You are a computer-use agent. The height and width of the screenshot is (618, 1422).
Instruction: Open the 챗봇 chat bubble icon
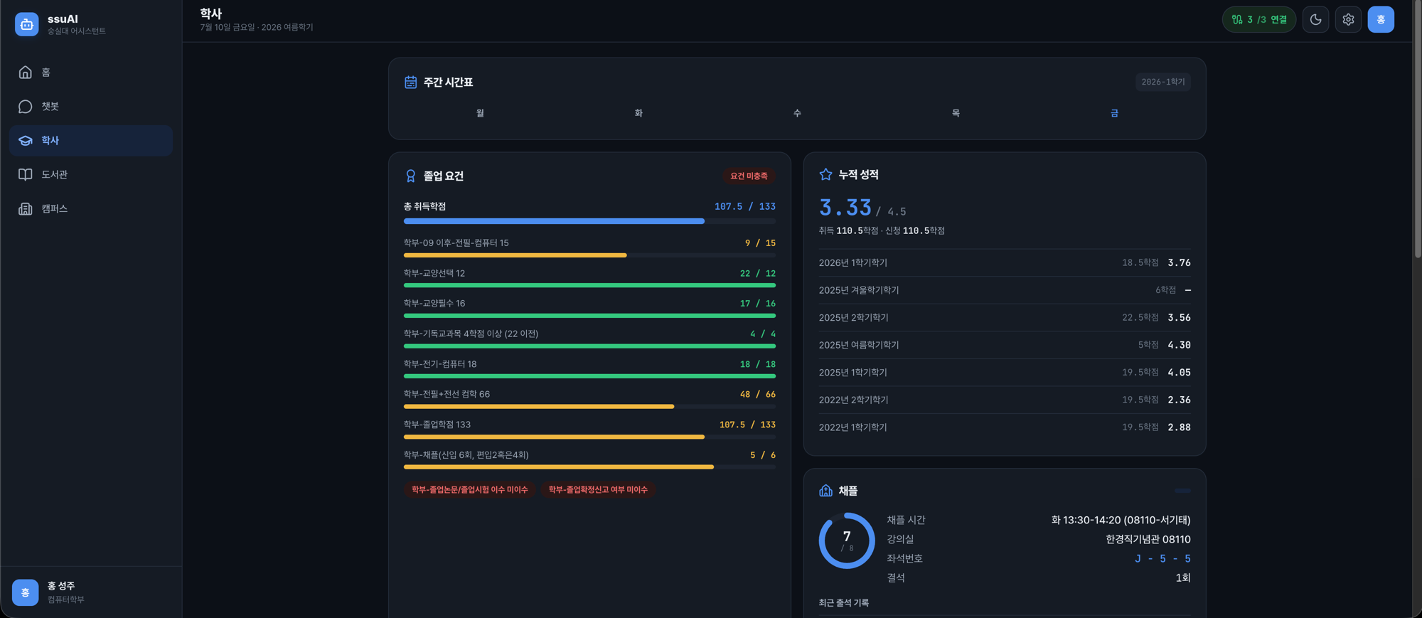[26, 106]
